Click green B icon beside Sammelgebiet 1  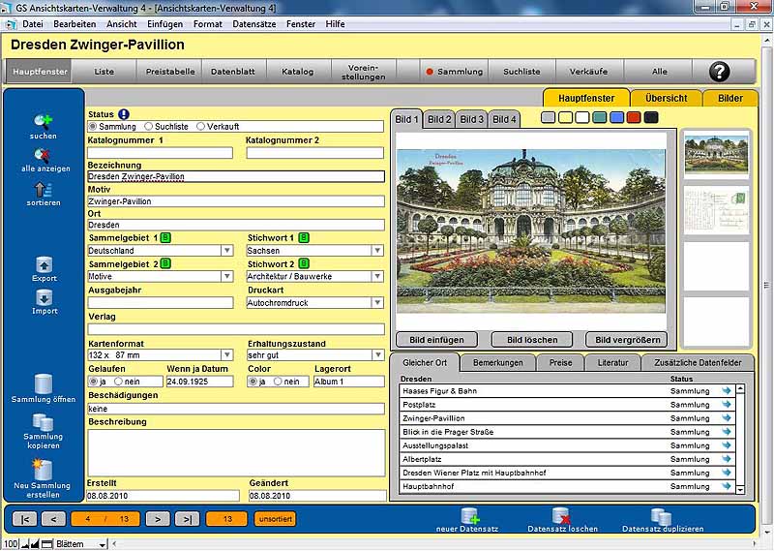(x=165, y=237)
